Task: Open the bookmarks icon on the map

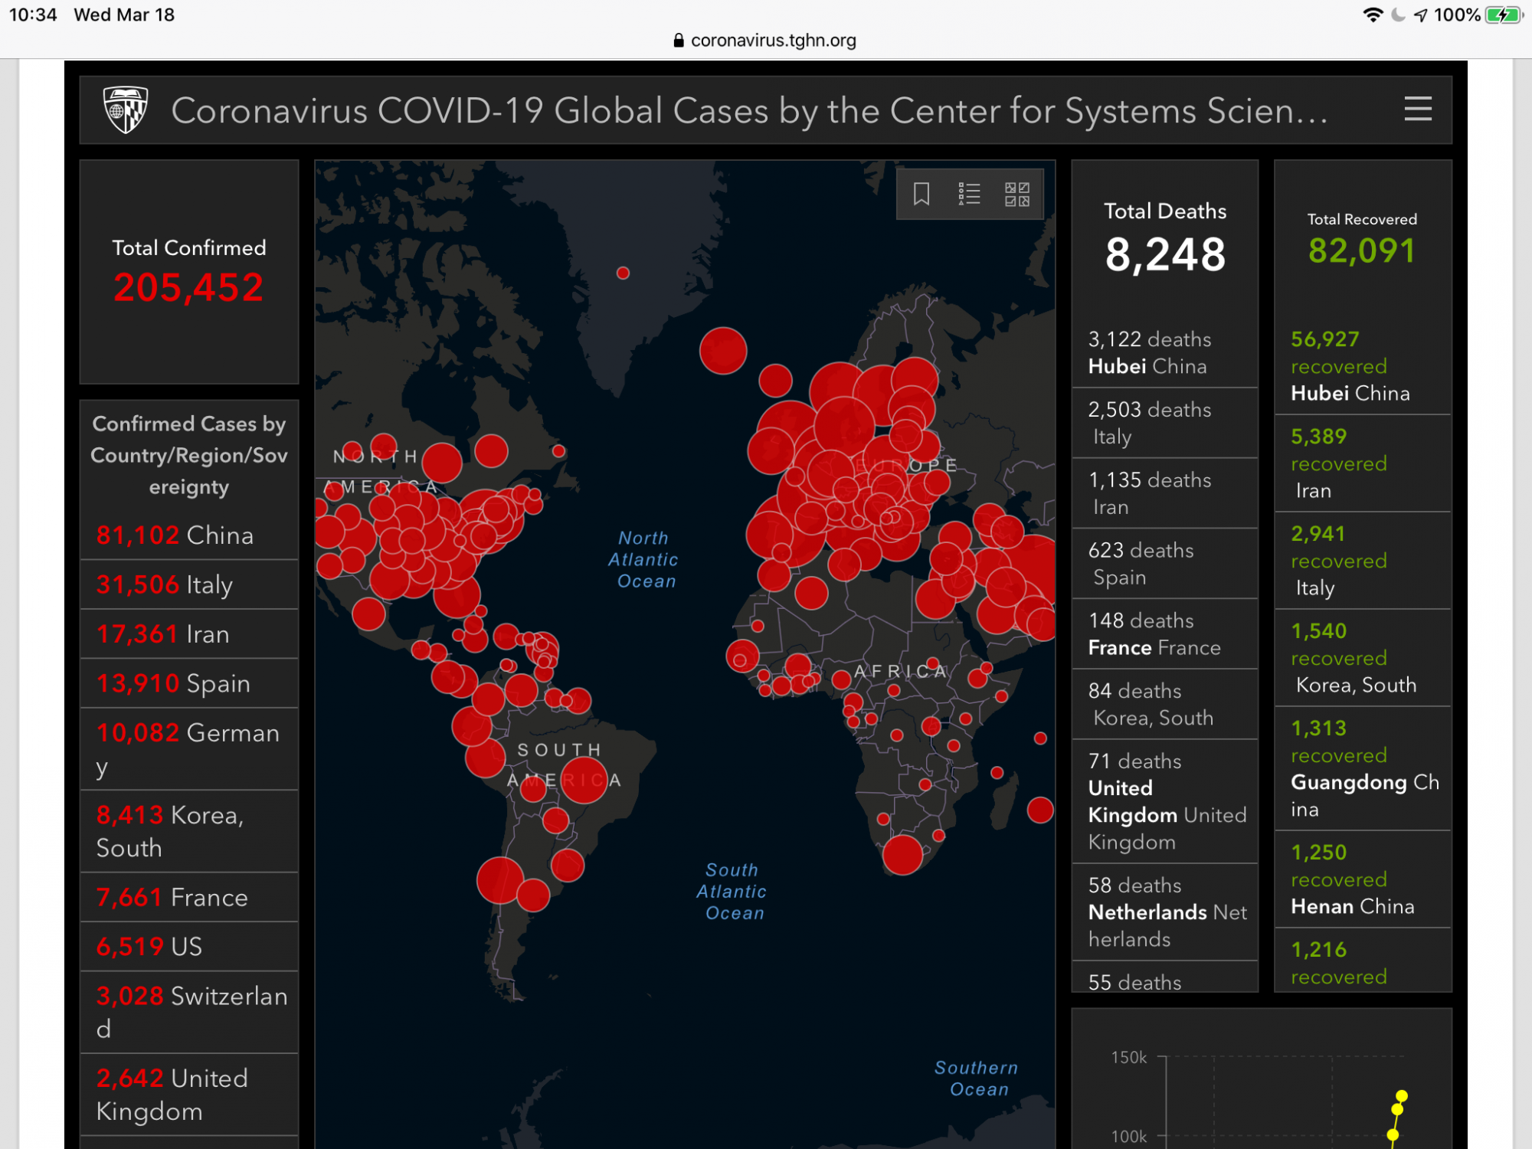Action: coord(921,194)
